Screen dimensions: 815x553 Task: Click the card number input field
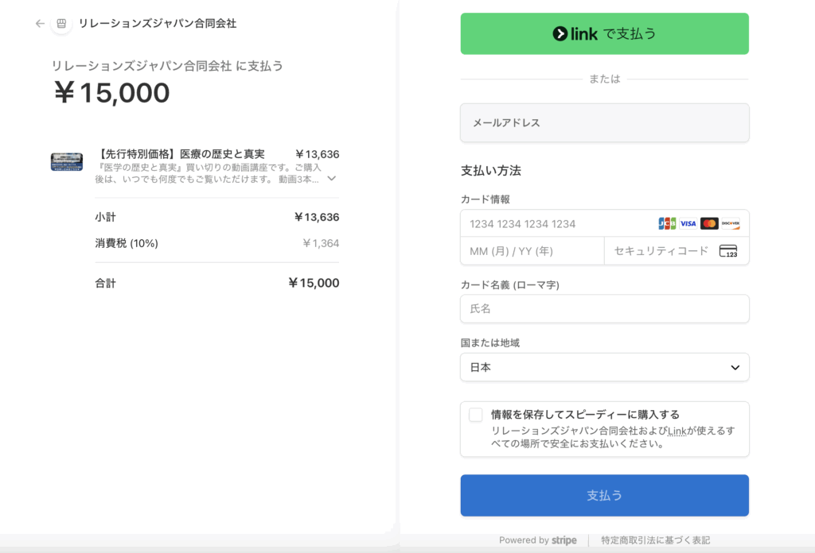tap(557, 223)
